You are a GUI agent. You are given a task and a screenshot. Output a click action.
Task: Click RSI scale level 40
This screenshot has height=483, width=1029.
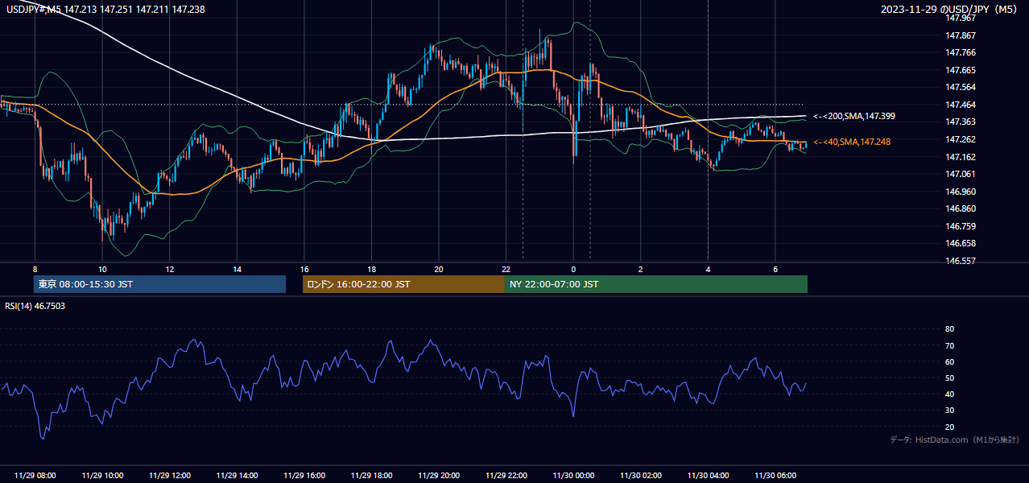[950, 394]
